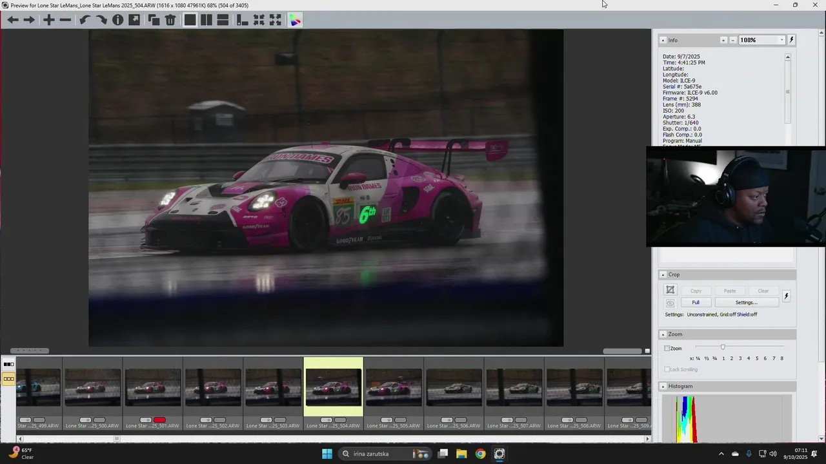Screen dimensions: 826x464
Task: Collapse the Zoom panel
Action: coord(663,334)
